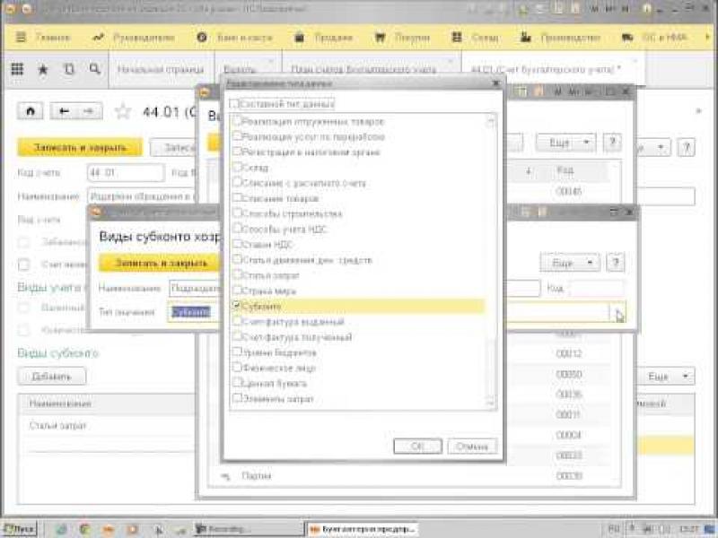Tick the Физическое лицо checkbox
This screenshot has height=538, width=718.
pyautogui.click(x=237, y=367)
